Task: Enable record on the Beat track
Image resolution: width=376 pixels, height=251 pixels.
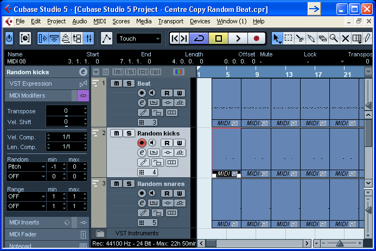Action: pyautogui.click(x=142, y=93)
